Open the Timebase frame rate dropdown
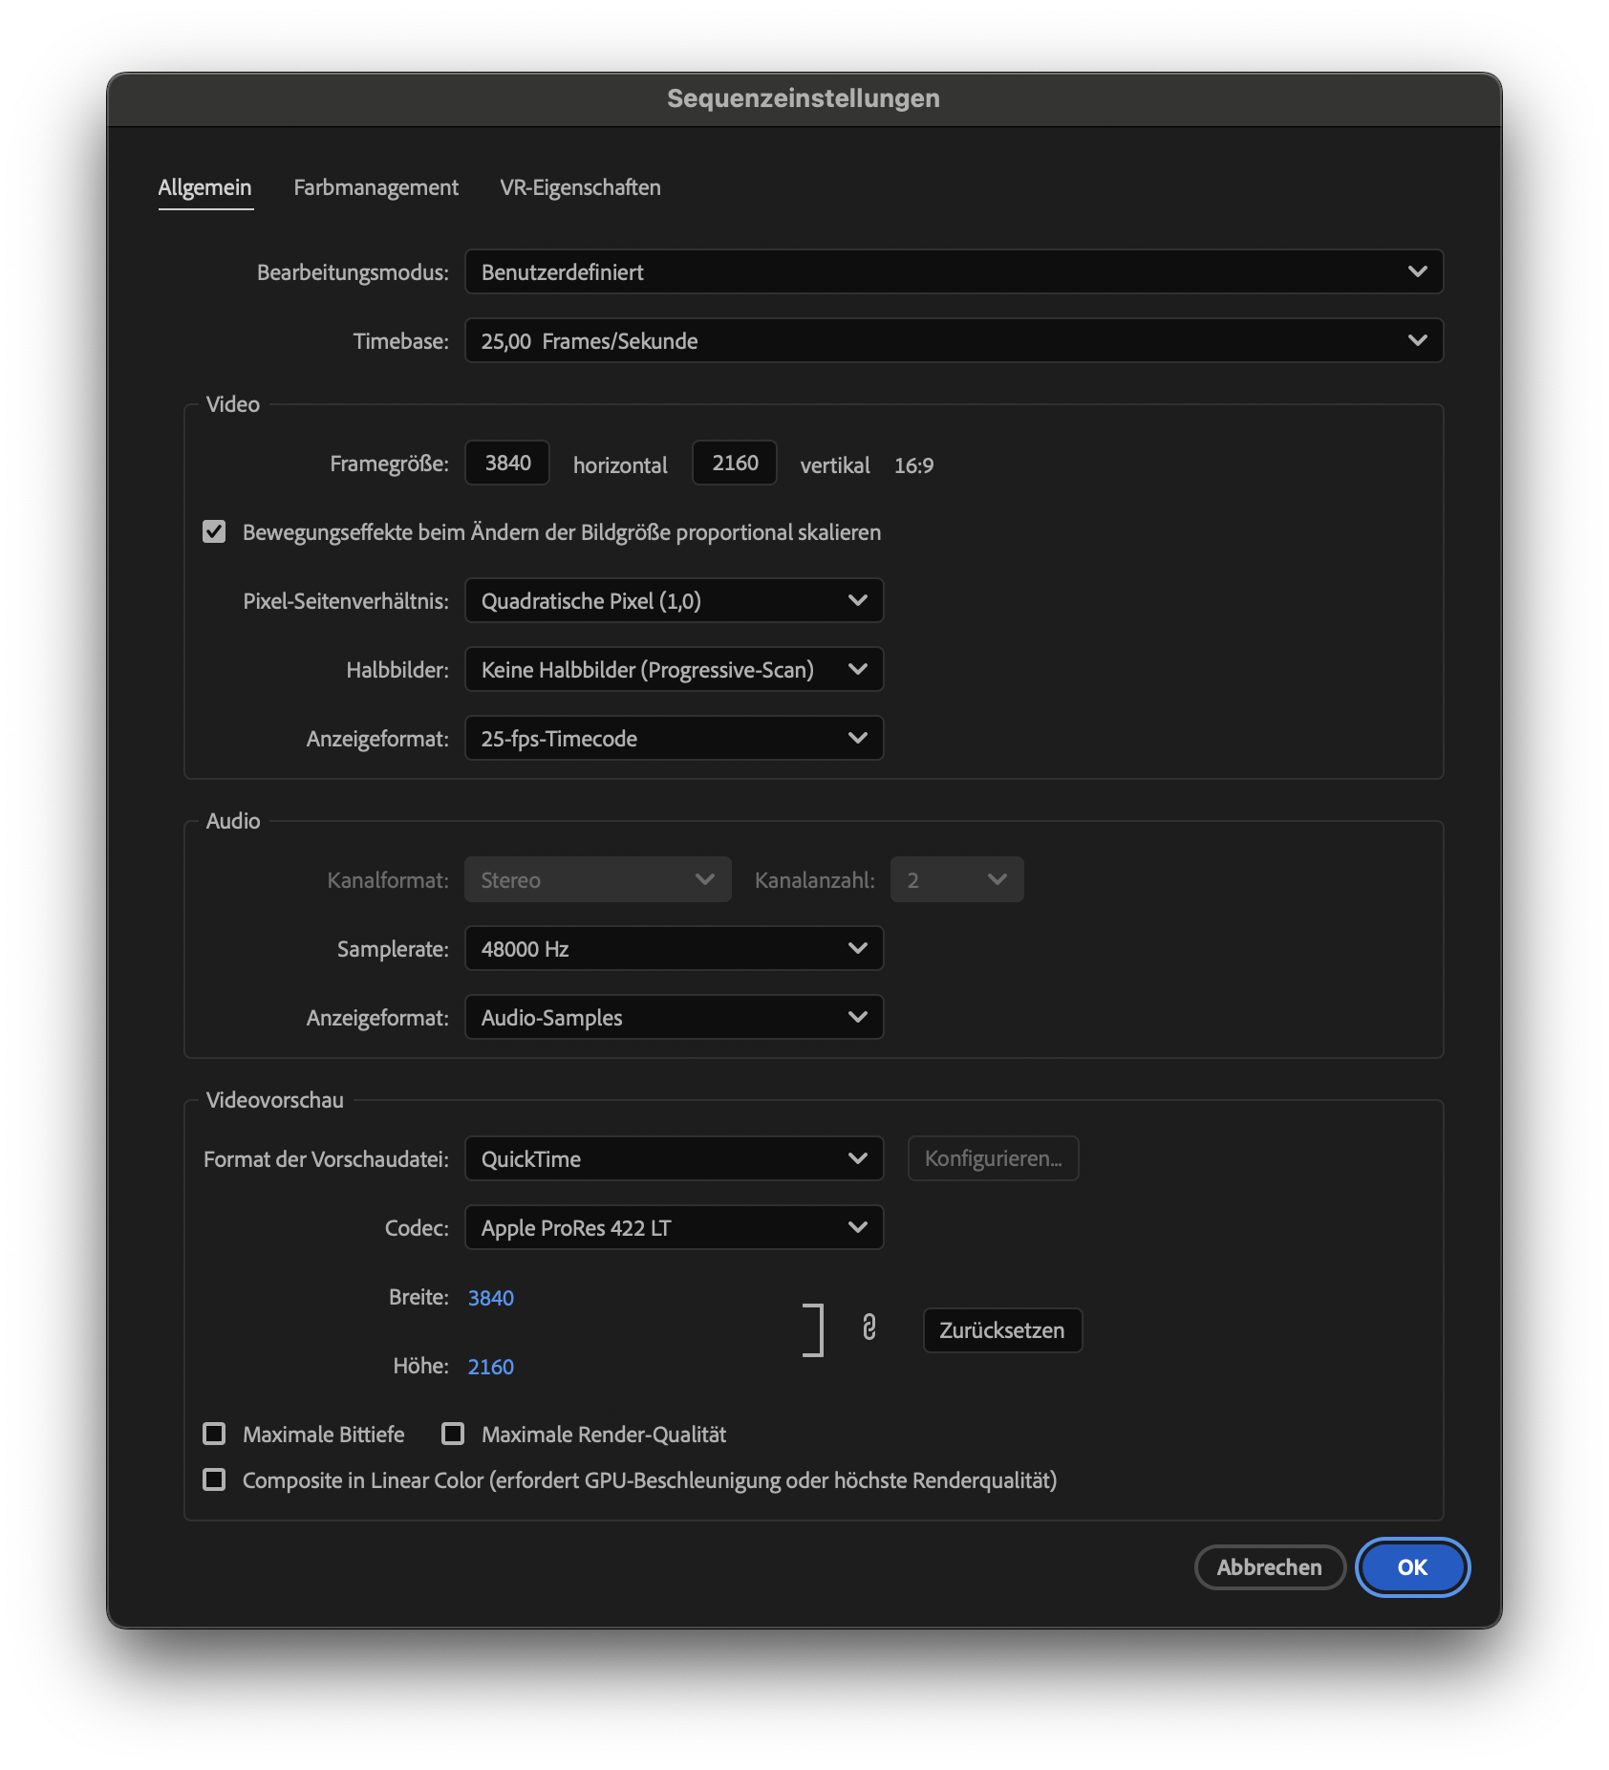This screenshot has width=1609, height=1770. click(x=953, y=340)
